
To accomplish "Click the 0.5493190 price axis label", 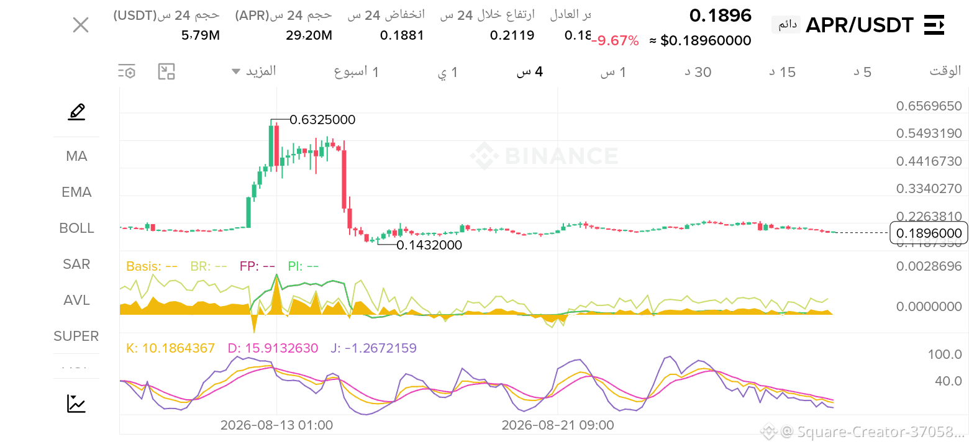I will coord(929,133).
